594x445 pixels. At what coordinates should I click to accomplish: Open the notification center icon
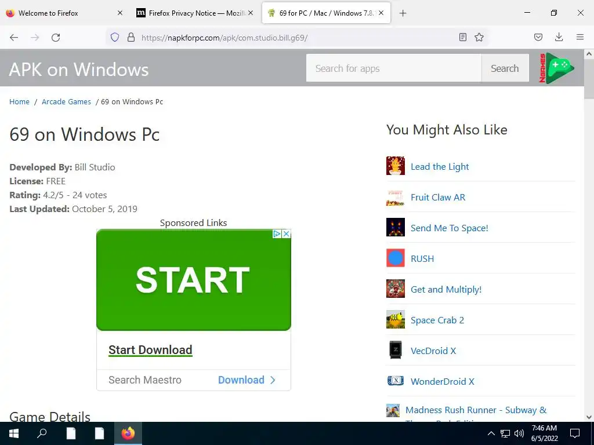click(x=575, y=433)
